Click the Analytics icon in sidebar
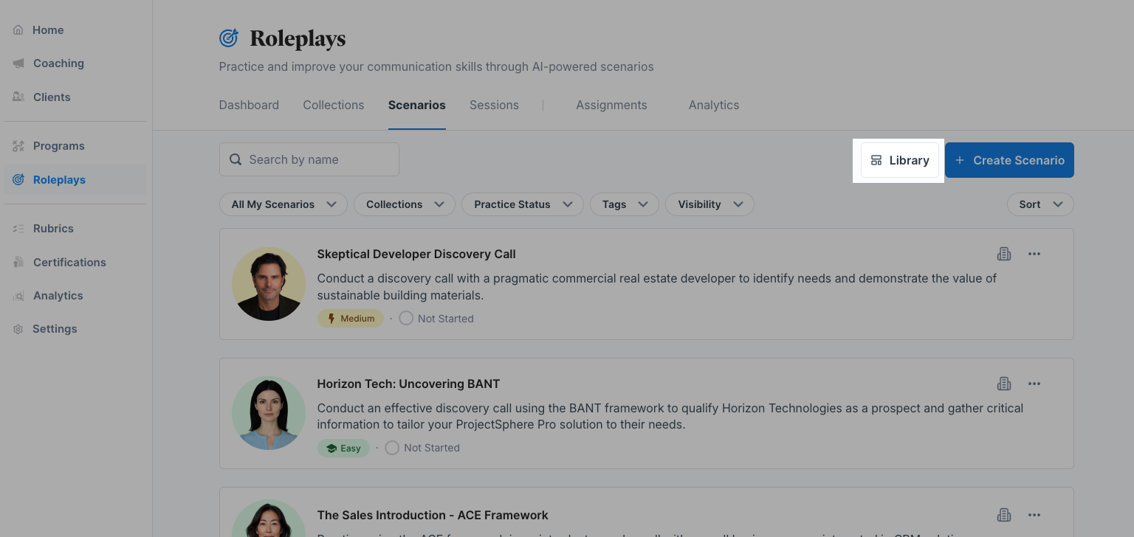Viewport: 1134px width, 537px height. pos(18,296)
